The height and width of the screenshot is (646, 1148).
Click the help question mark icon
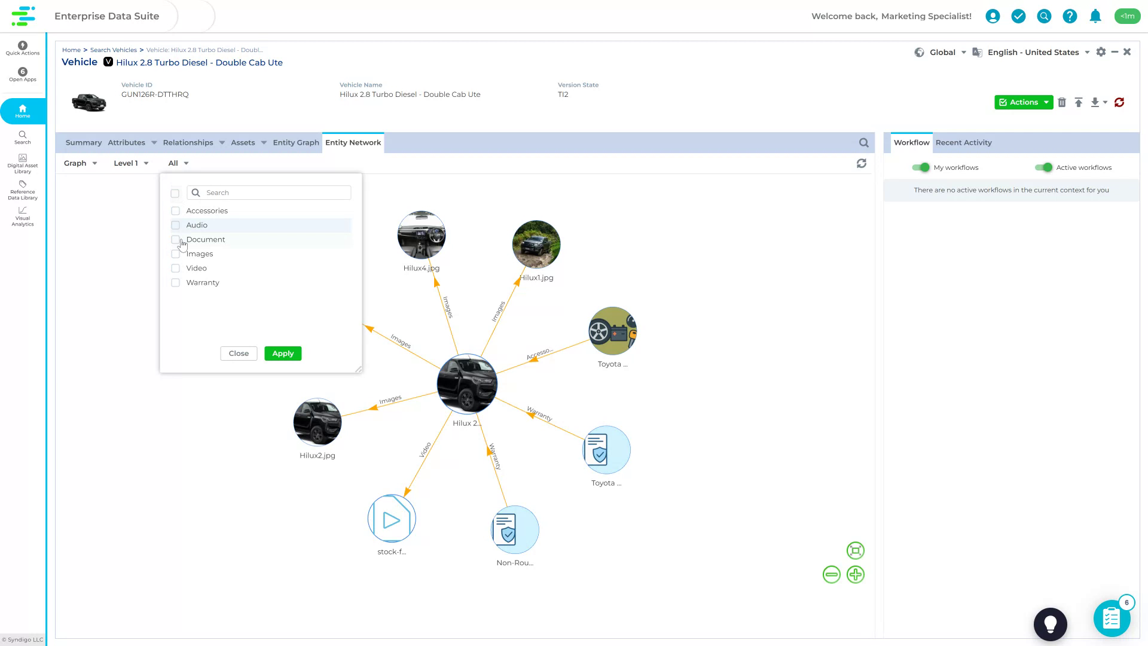coord(1070,16)
